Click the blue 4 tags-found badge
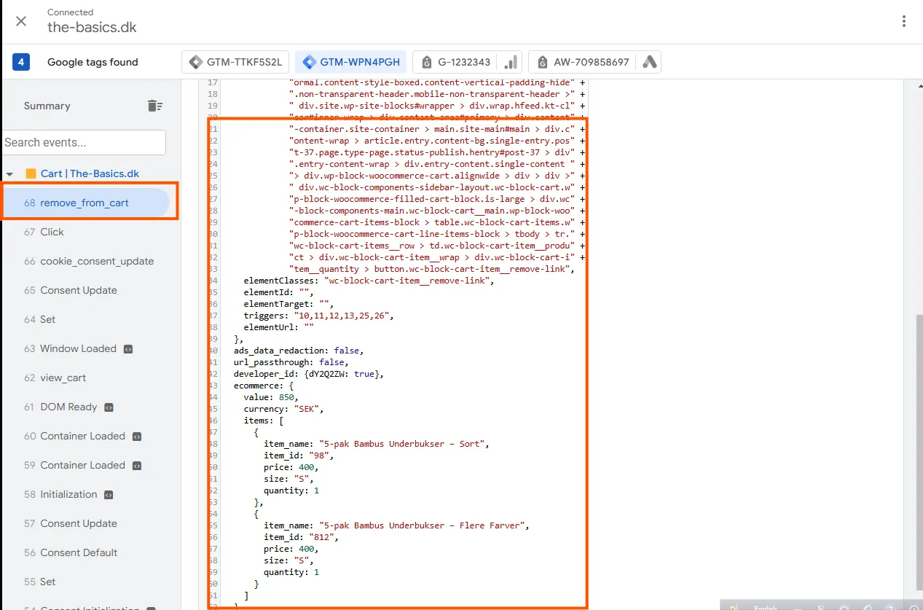Screen dimensions: 923x610 click(21, 62)
